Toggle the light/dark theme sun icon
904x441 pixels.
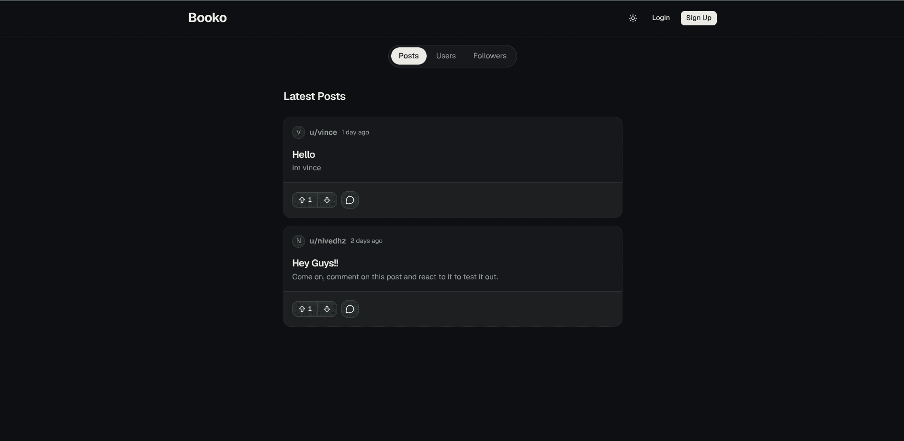[x=633, y=18]
